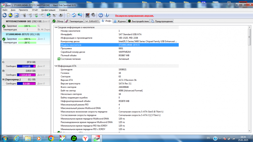The width and height of the screenshot is (253, 142).
Task: Switch to the Обзор tab
Action: (x=58, y=21)
